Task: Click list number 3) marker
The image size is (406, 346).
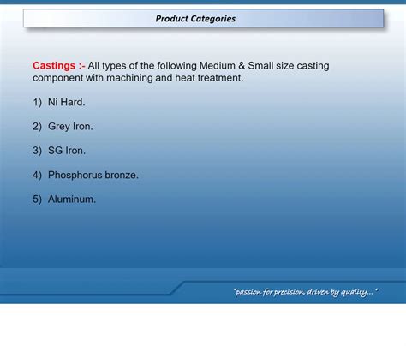Action: click(x=37, y=151)
